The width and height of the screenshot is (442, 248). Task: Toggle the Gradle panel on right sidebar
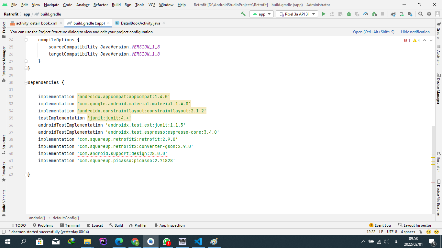tap(438, 30)
